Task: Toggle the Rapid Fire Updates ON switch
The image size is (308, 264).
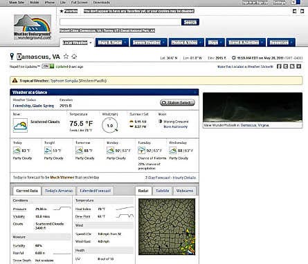Action: [48, 66]
